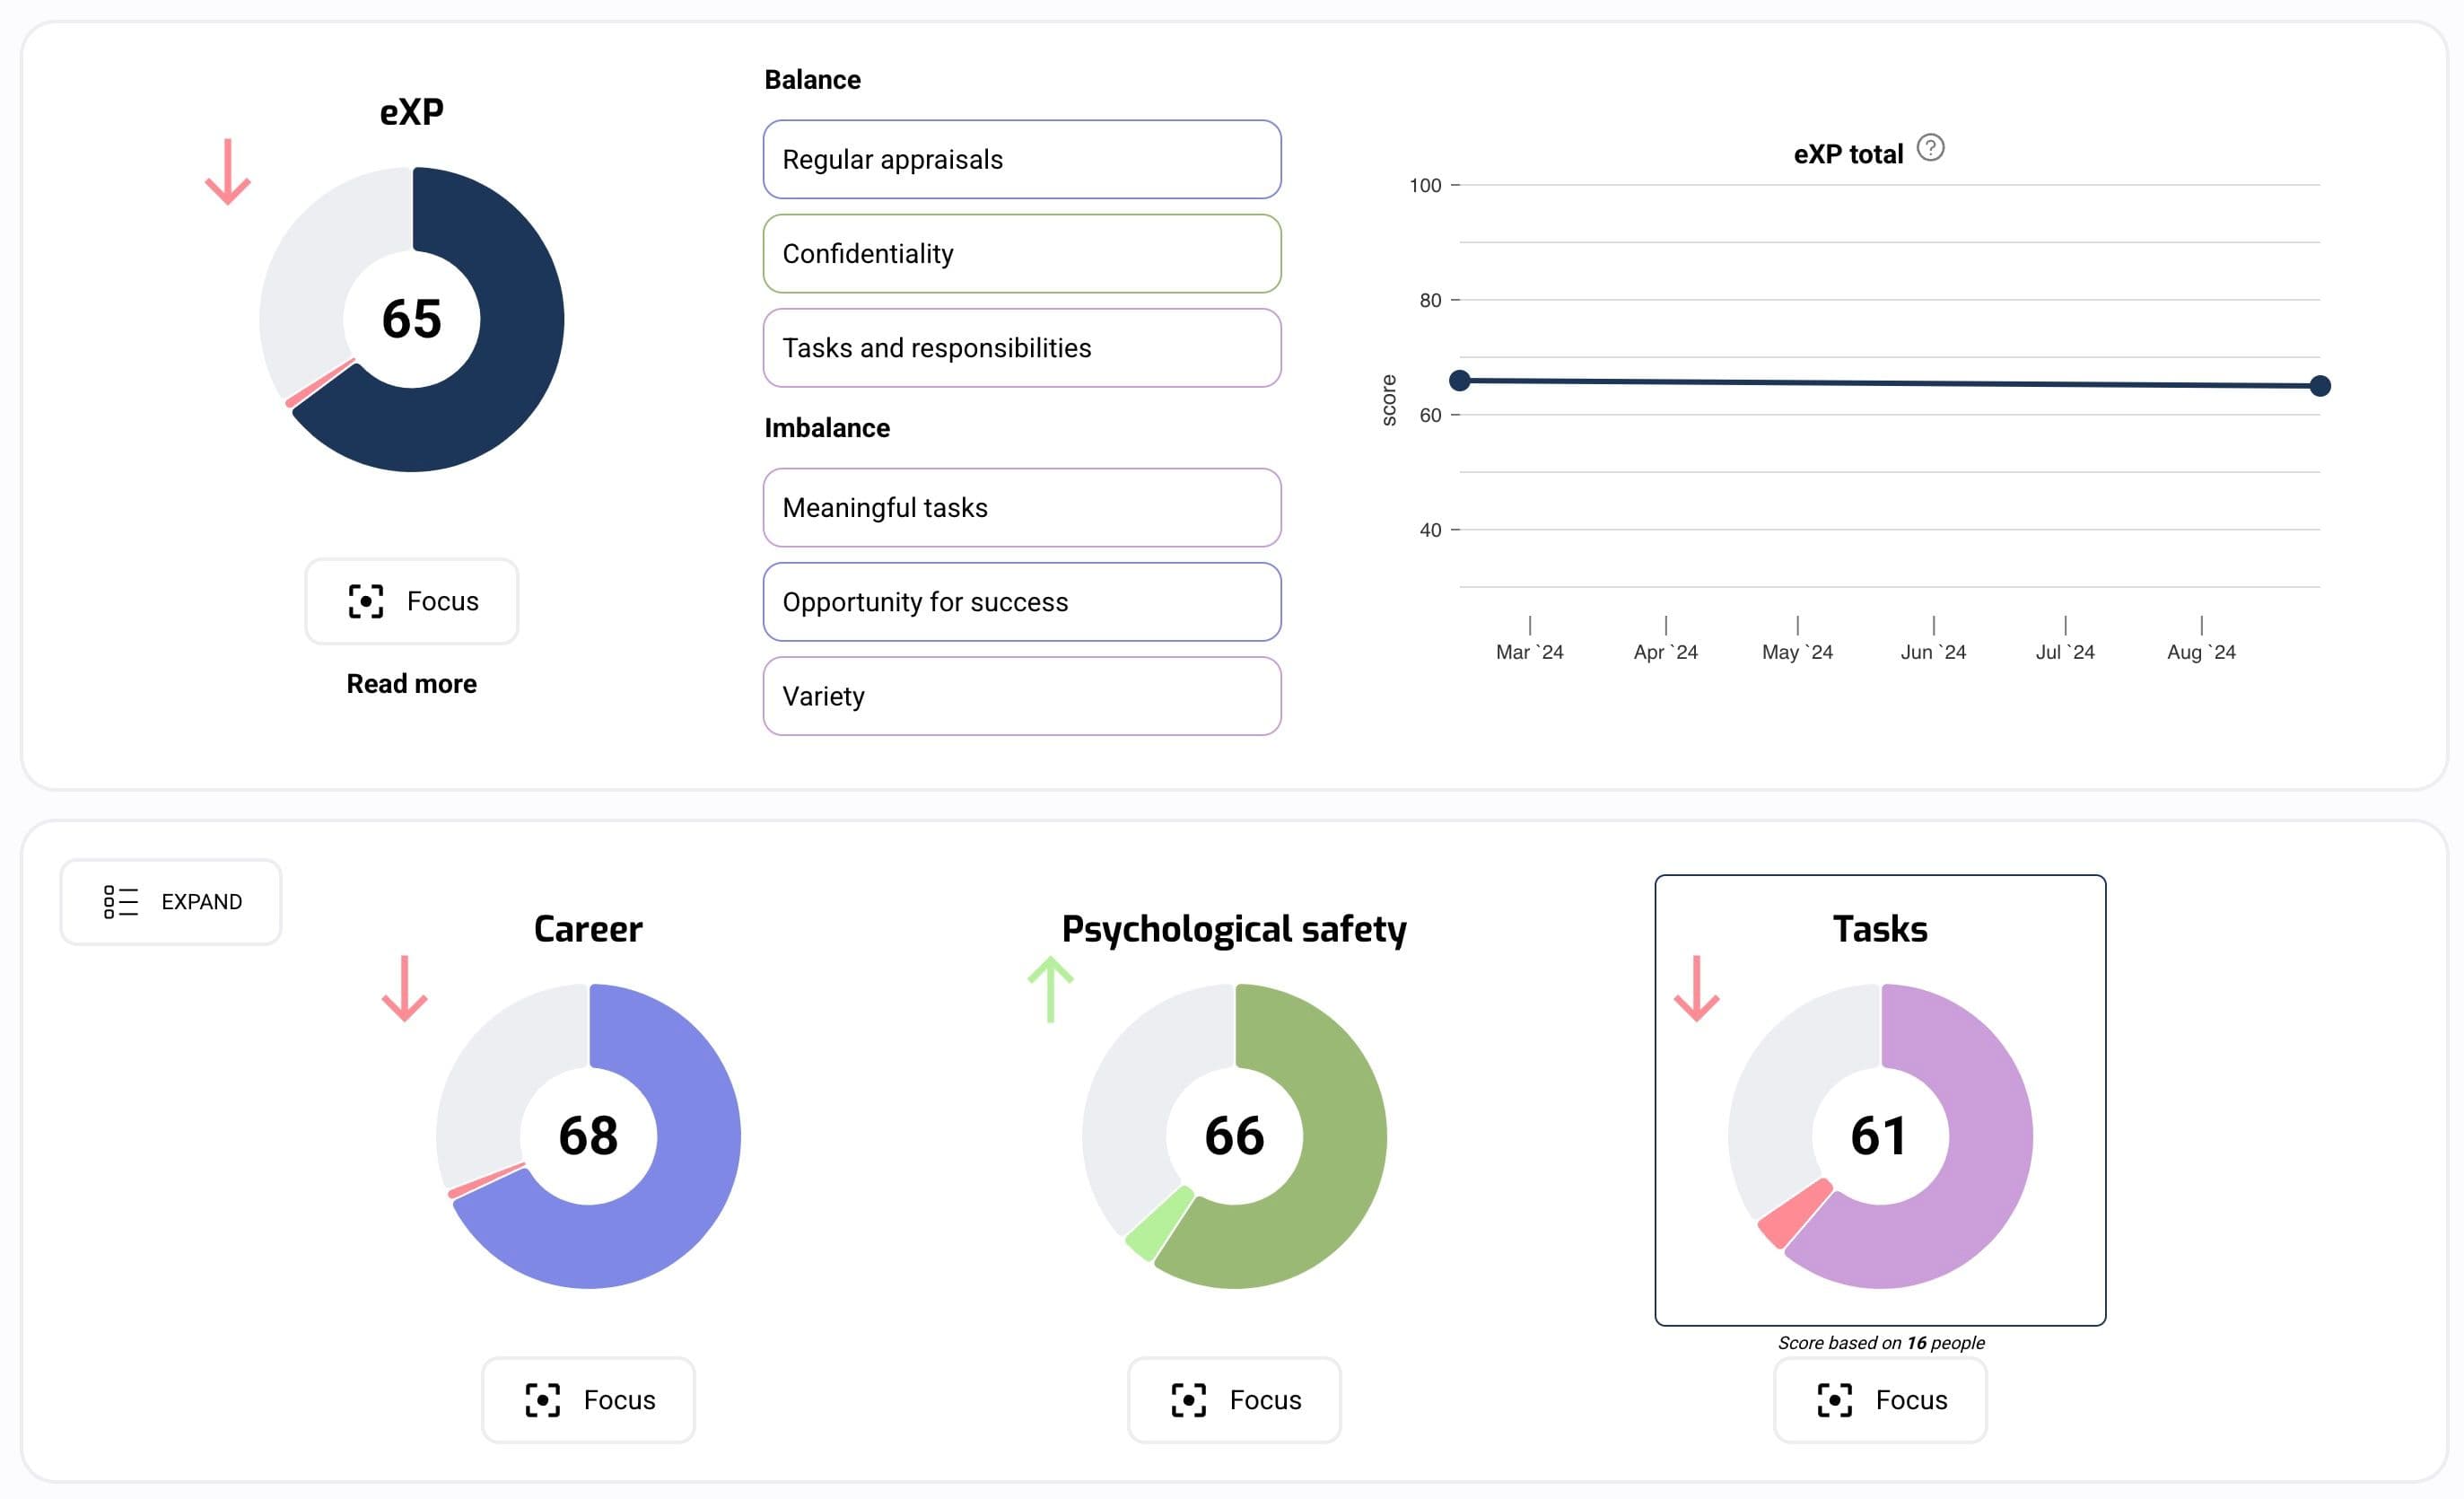Viewport: 2464px width, 1499px height.
Task: Open the Read more link
Action: click(x=412, y=683)
